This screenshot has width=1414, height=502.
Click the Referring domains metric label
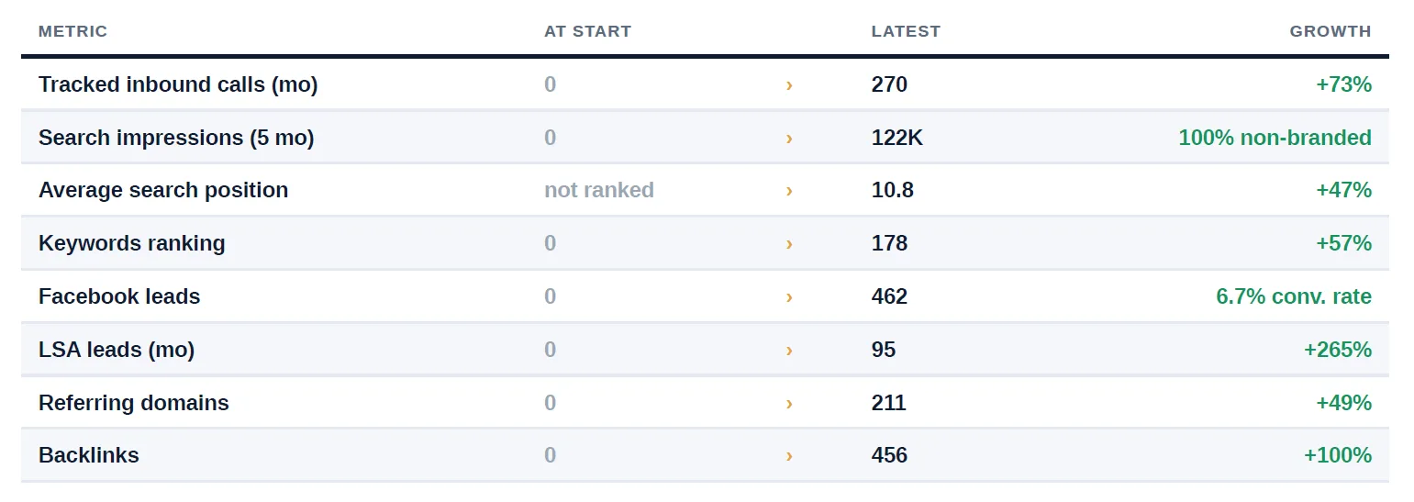134,403
